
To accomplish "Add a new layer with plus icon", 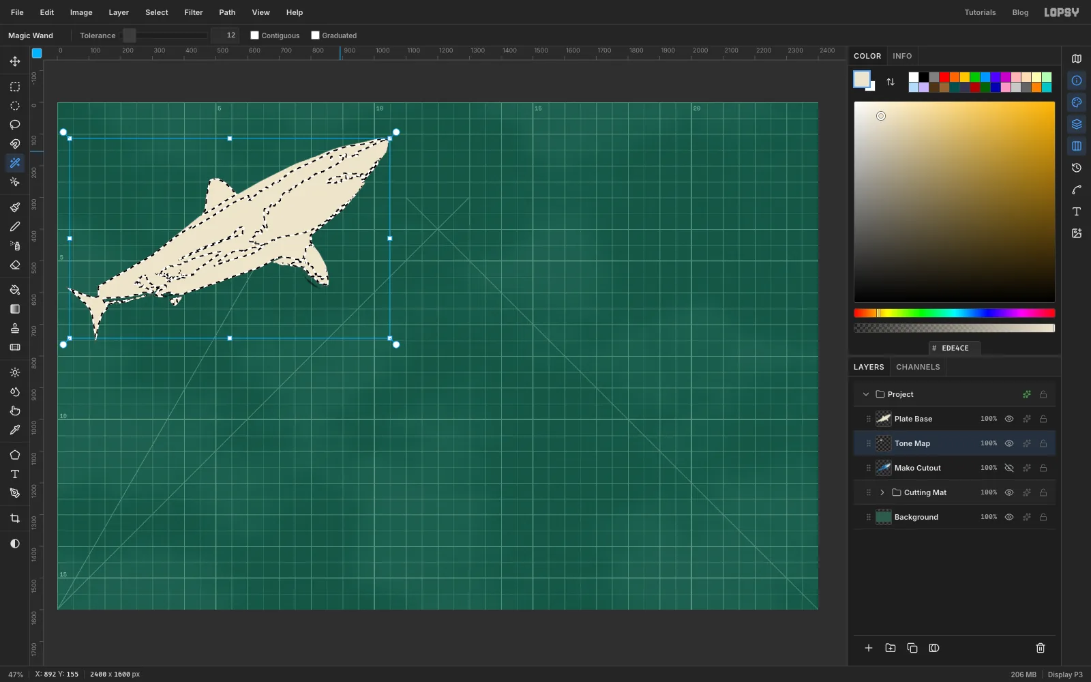I will click(869, 648).
